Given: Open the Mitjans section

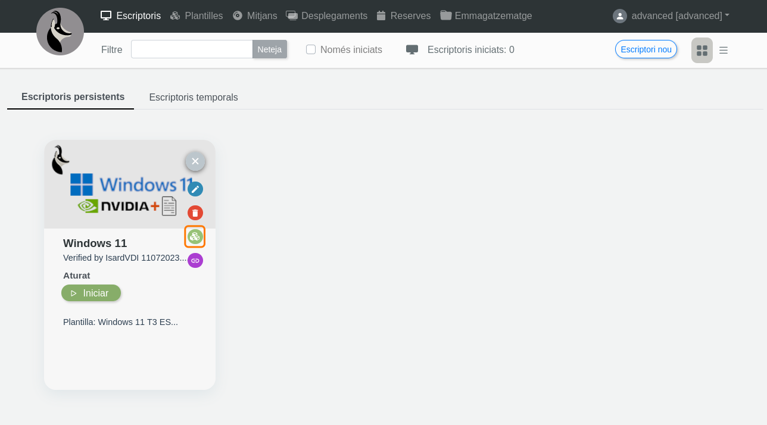Looking at the screenshot, I should pos(255,16).
